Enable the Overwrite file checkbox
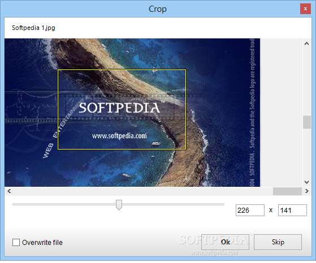316x263 pixels. pyautogui.click(x=16, y=243)
